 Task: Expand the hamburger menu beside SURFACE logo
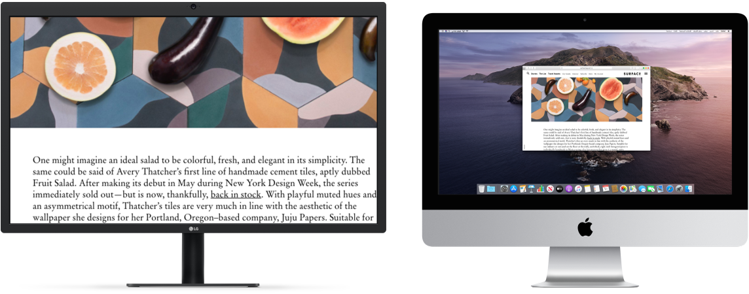646,73
